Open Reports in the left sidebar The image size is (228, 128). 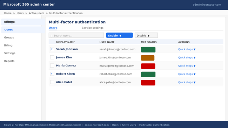9,61
